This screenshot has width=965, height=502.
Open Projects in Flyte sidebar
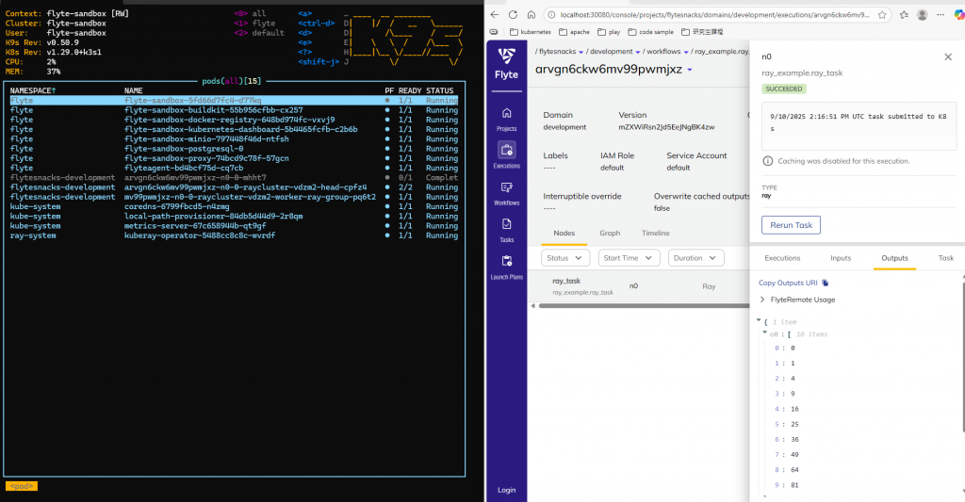pyautogui.click(x=506, y=120)
